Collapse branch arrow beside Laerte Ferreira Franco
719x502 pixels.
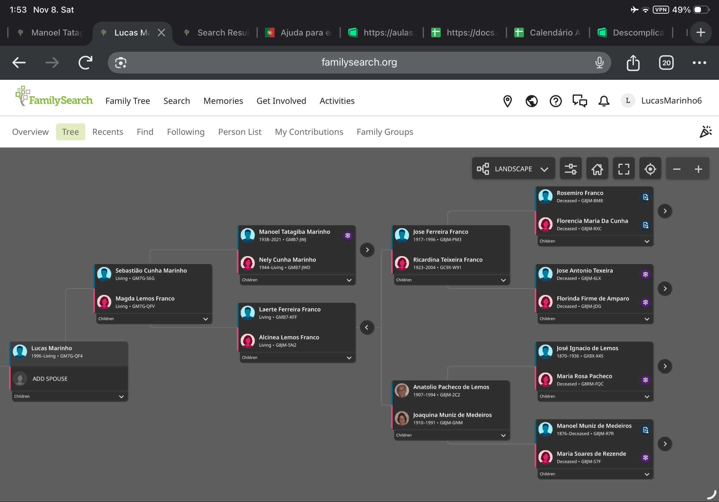click(x=367, y=327)
